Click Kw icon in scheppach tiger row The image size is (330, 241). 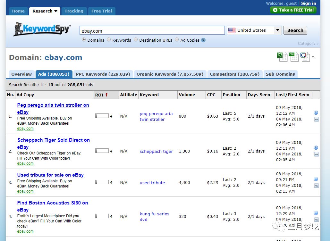tap(316, 154)
